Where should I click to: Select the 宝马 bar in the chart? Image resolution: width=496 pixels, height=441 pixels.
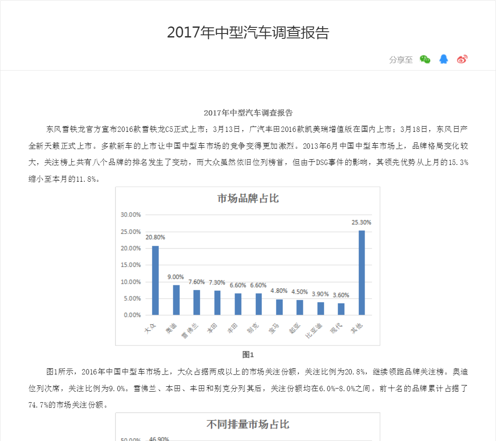click(280, 307)
